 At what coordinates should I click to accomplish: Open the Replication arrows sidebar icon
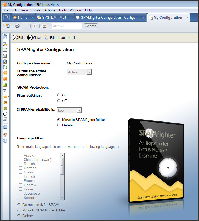(5, 67)
